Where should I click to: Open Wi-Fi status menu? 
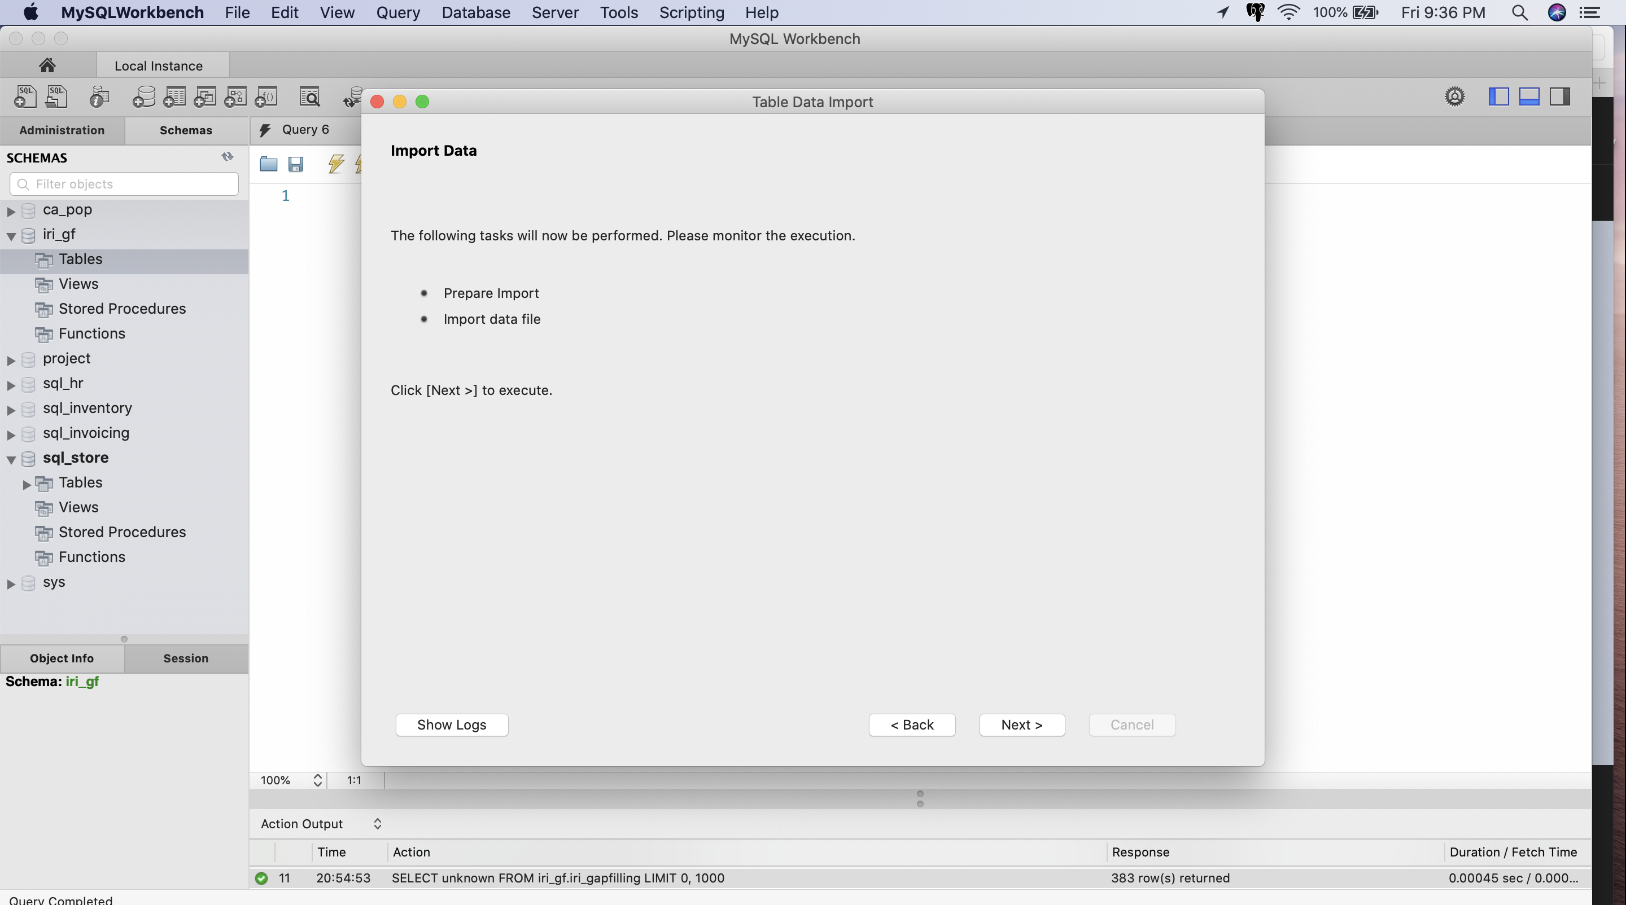point(1288,12)
